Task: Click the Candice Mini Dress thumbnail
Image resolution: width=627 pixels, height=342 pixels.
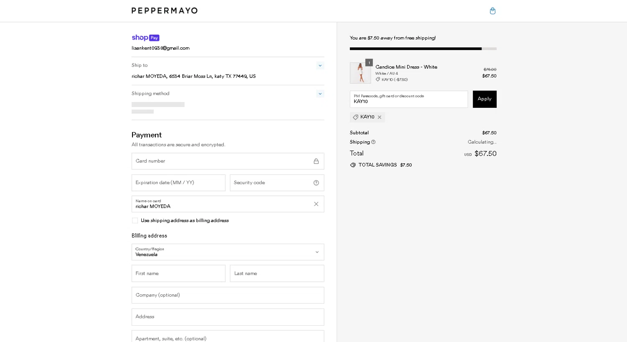Action: [360, 73]
